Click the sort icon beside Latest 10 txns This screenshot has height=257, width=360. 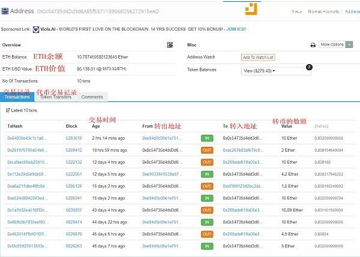pos(8,110)
